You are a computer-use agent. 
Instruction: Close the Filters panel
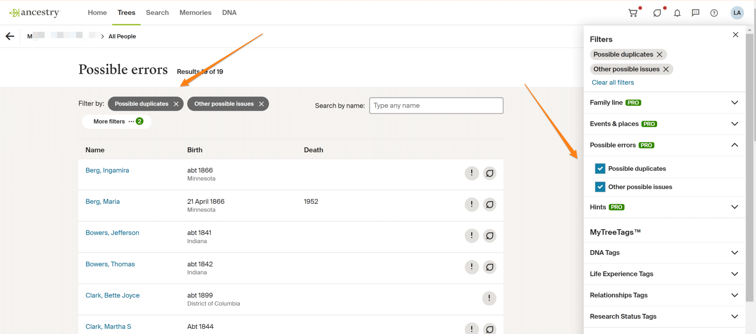point(735,35)
